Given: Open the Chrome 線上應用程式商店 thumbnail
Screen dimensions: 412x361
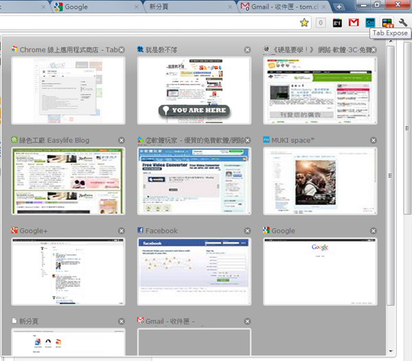Looking at the screenshot, I should tap(68, 90).
